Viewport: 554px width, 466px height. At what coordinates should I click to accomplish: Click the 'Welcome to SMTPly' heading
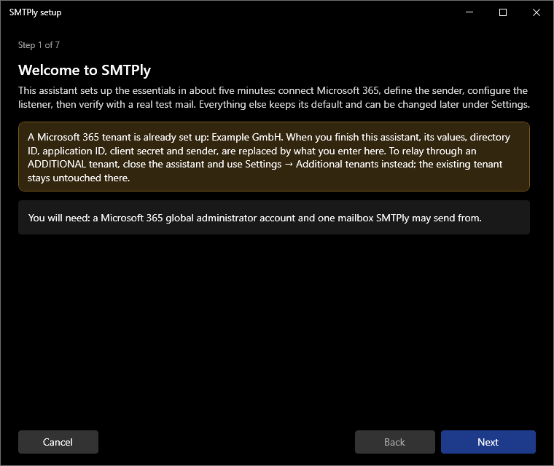tap(85, 70)
